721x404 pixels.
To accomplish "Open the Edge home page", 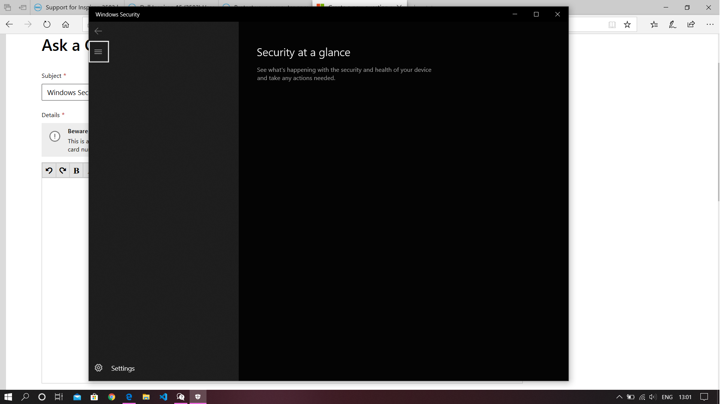I will [66, 24].
